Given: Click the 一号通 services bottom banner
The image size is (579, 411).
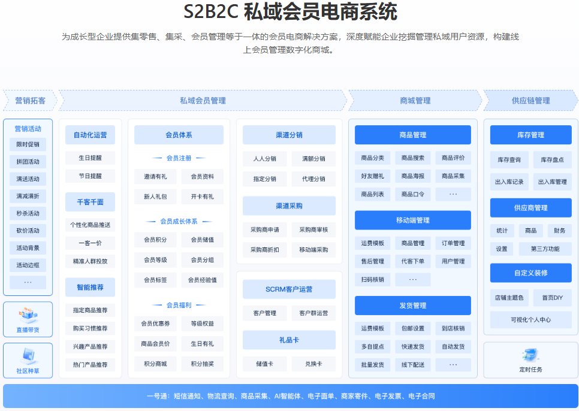Looking at the screenshot, I should coord(290,396).
